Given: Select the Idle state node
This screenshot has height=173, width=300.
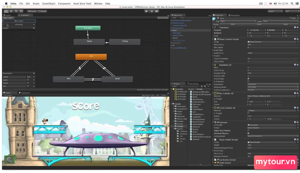Looking at the screenshot, I should pos(91,57).
